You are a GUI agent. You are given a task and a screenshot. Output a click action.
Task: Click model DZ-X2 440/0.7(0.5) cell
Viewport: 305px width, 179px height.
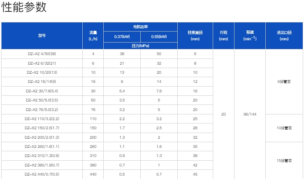pos(42,174)
